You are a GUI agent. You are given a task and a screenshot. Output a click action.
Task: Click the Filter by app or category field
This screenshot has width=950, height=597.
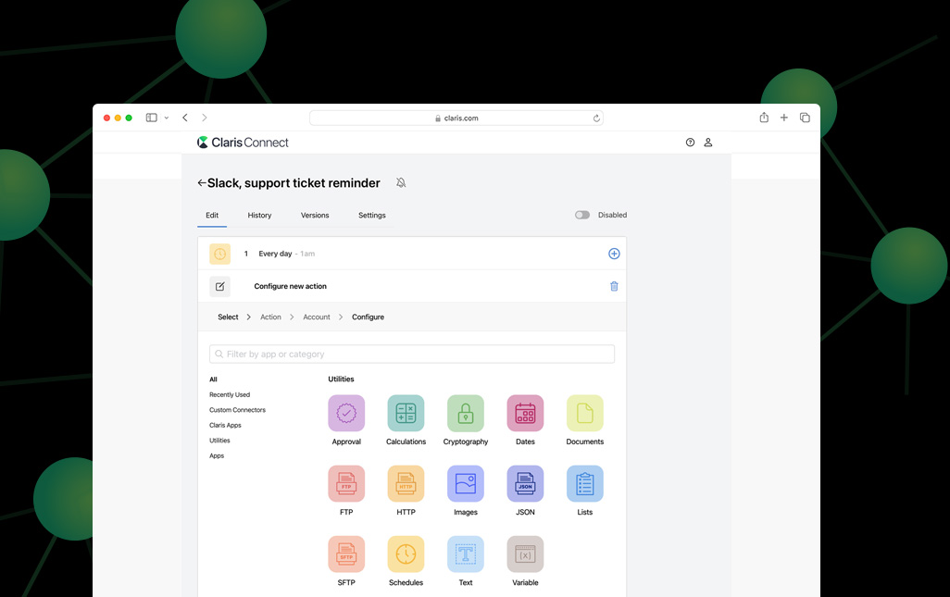pyautogui.click(x=412, y=354)
